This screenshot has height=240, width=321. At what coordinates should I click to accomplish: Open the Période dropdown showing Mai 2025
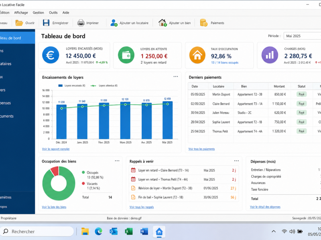pyautogui.click(x=302, y=36)
